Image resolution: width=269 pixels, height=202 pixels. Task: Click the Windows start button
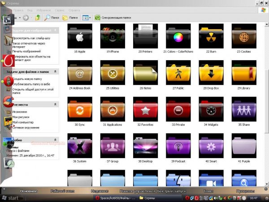10,198
